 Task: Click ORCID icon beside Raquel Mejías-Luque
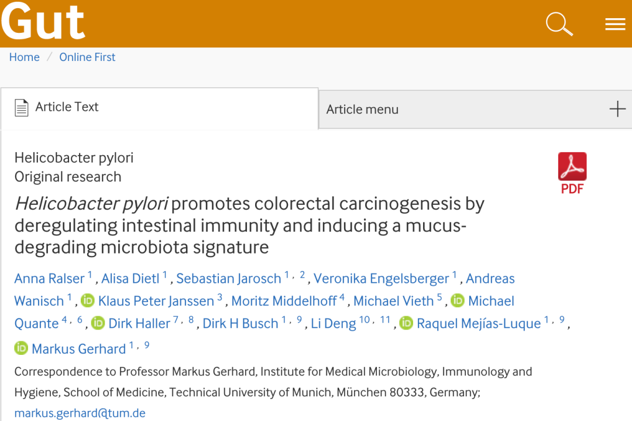[x=406, y=323]
